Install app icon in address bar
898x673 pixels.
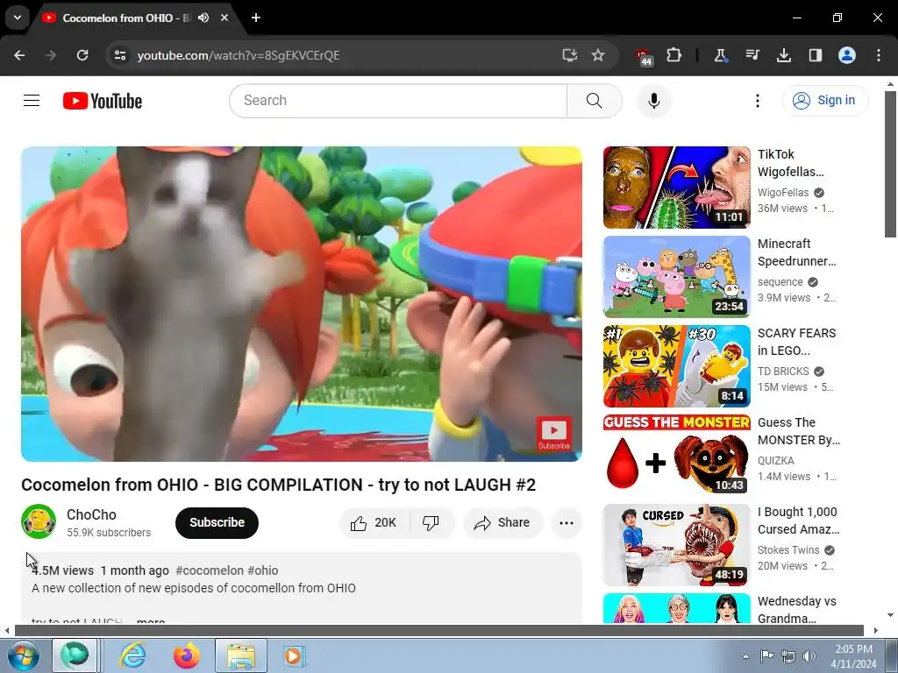[x=569, y=55]
